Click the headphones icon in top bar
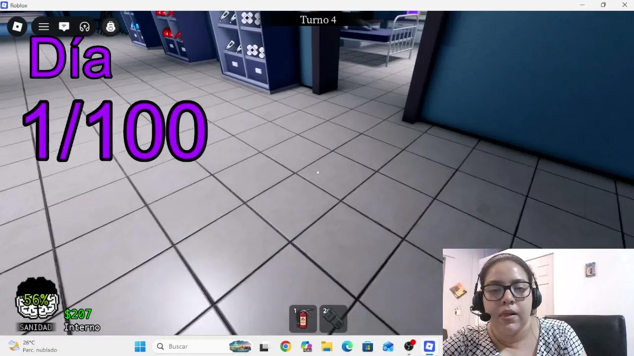 coord(85,27)
